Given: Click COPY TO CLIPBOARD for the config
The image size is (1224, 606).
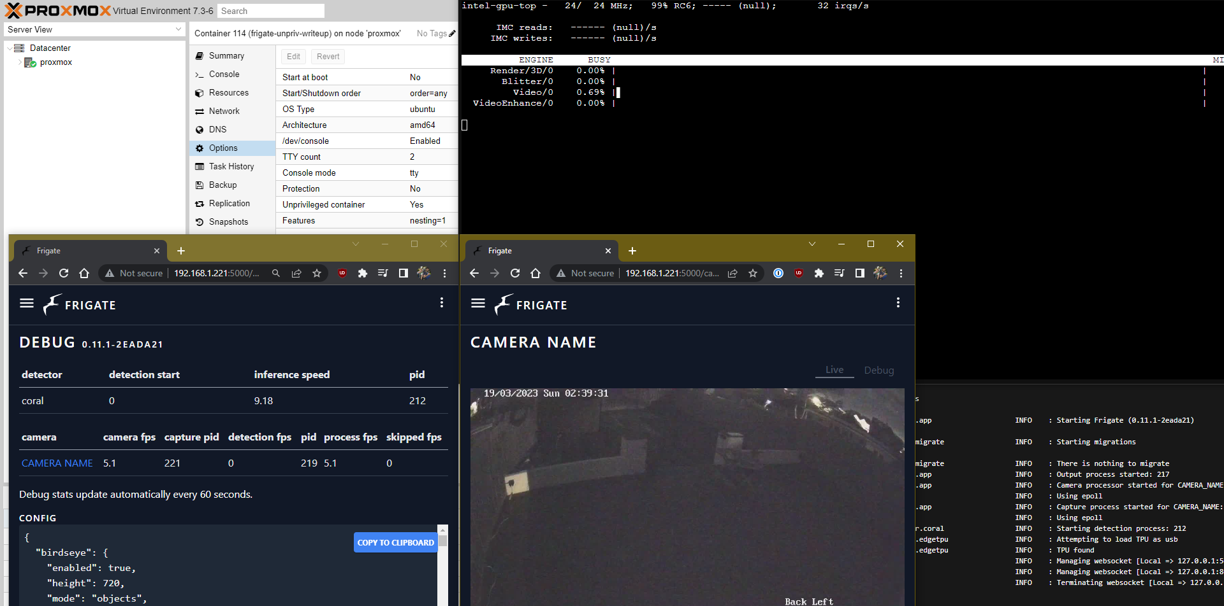Looking at the screenshot, I should [x=395, y=542].
